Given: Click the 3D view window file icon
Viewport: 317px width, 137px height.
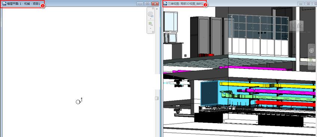Looking at the screenshot, I should 165,4.
